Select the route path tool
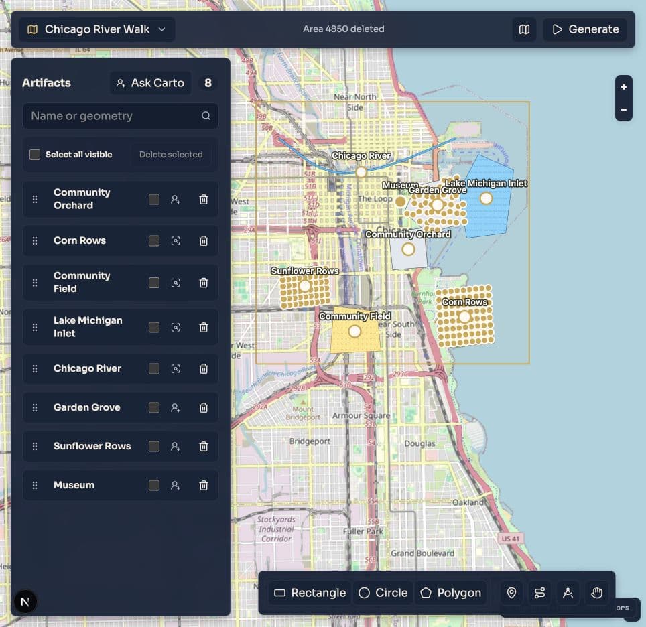 click(539, 593)
